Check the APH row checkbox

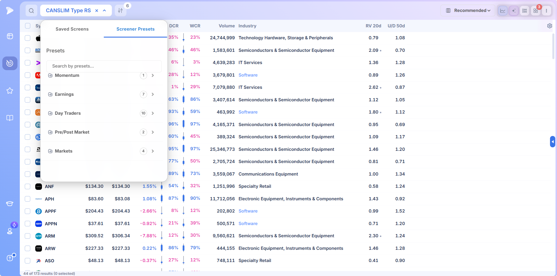point(28,199)
